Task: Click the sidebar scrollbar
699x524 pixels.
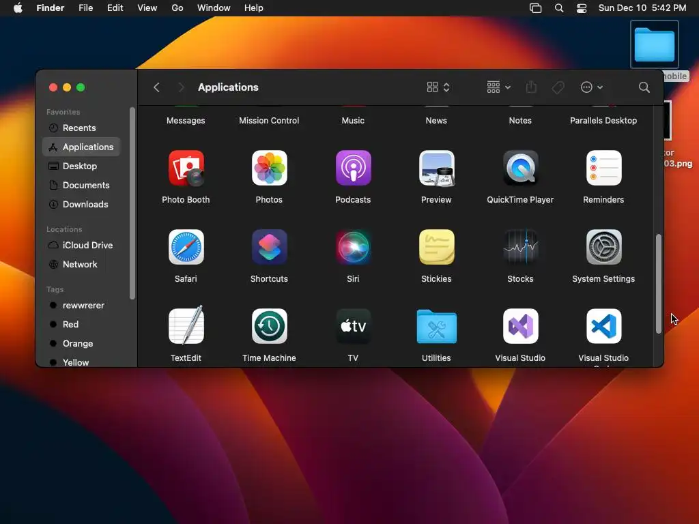Action: 132,203
